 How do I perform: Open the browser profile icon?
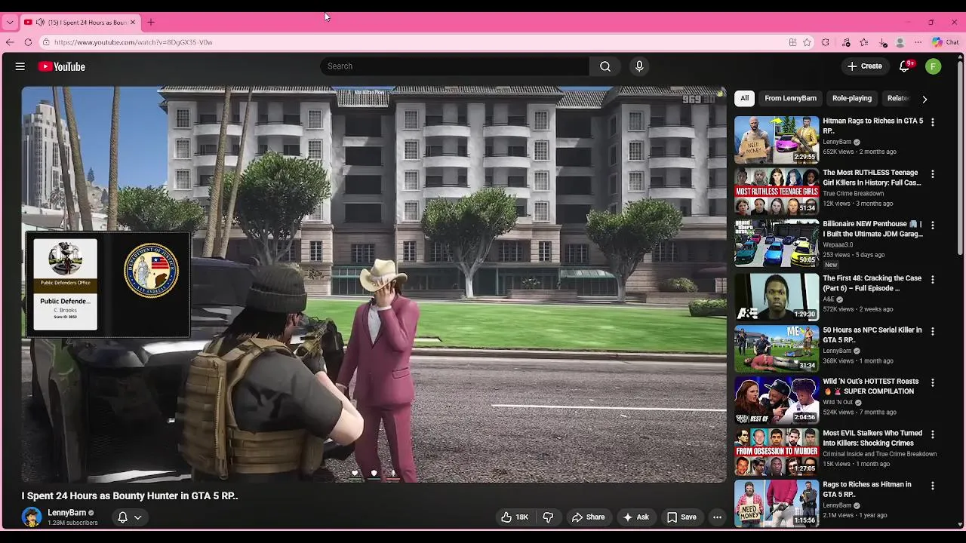click(x=900, y=42)
